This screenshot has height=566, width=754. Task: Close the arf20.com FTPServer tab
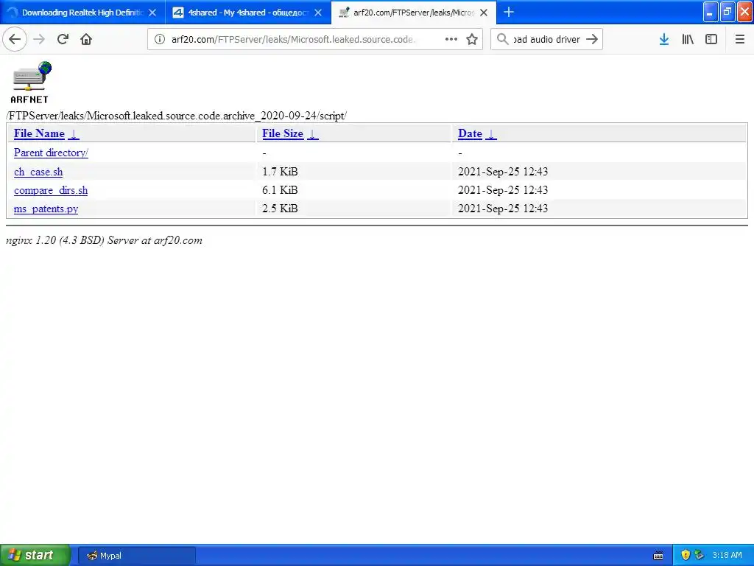point(484,13)
